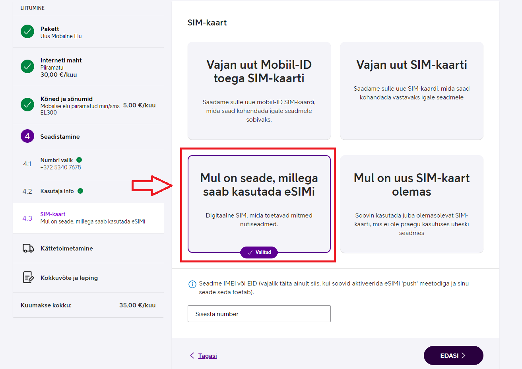Screen dimensions: 522x369
Task: Select the Vajan uut SIM-kaarti option card
Action: click(x=412, y=91)
